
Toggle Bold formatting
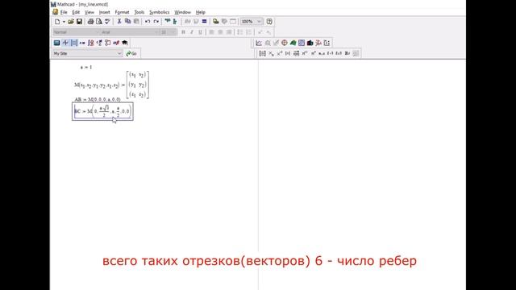183,32
